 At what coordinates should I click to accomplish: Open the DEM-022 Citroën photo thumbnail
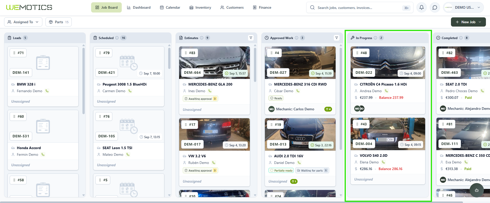pyautogui.click(x=388, y=63)
